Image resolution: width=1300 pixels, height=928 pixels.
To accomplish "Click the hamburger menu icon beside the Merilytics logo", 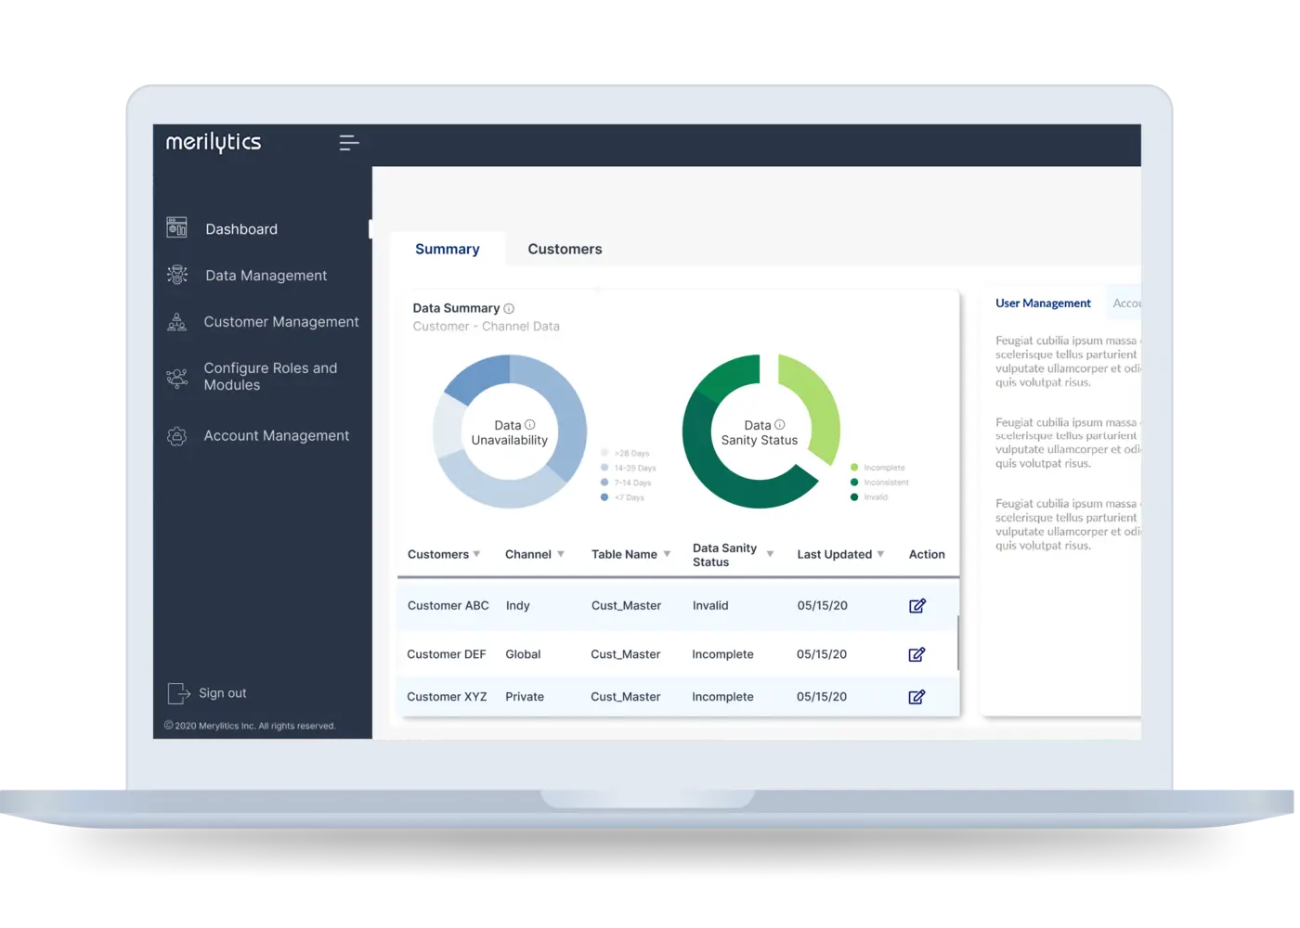I will coord(349,143).
